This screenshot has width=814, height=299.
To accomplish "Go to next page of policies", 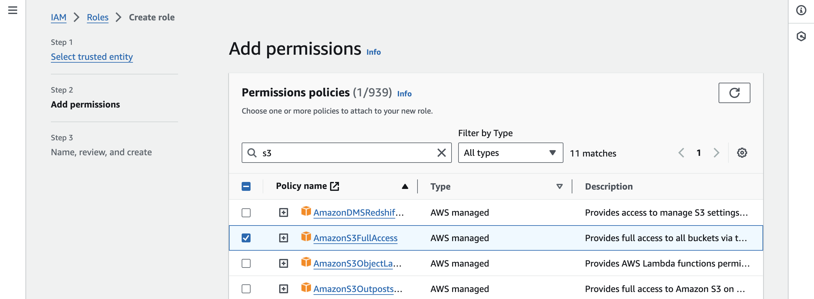I will 716,153.
